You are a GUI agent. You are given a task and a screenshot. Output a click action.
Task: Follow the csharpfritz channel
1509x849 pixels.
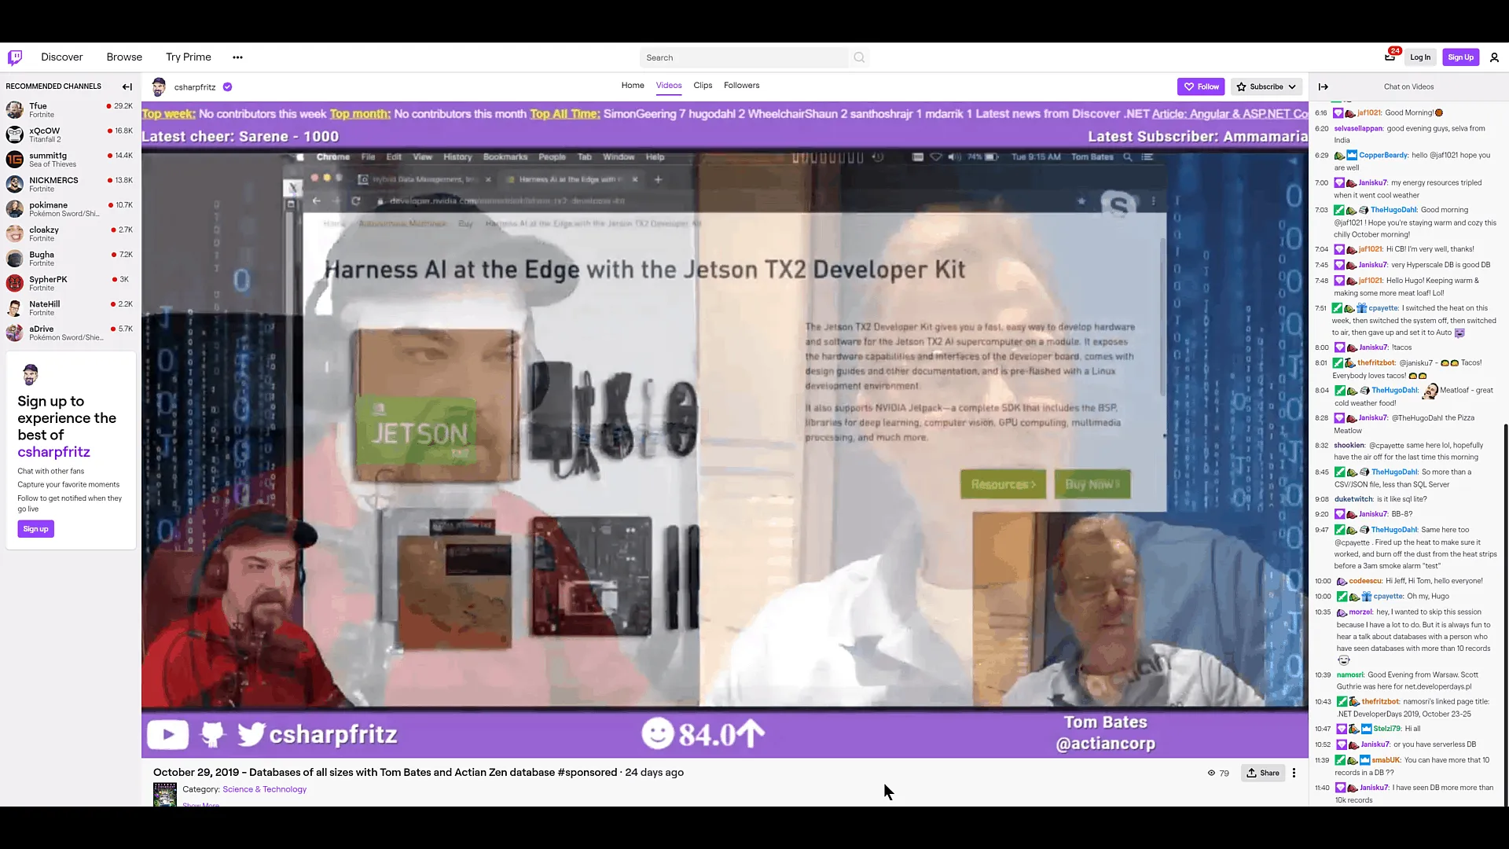coord(1202,86)
